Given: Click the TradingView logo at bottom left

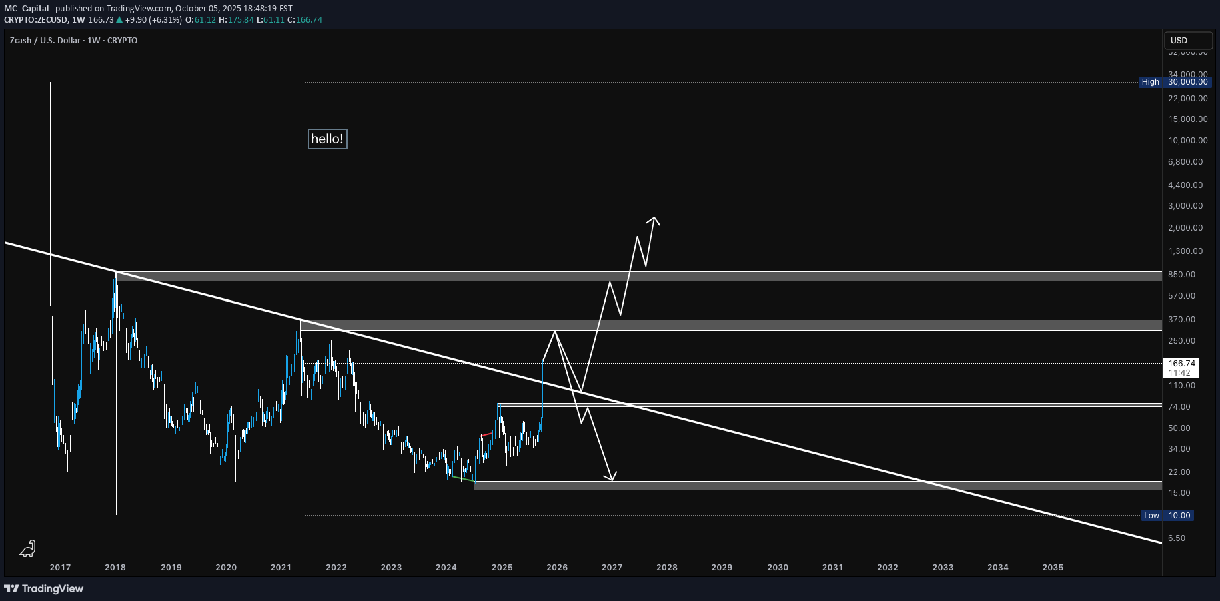Looking at the screenshot, I should point(43,589).
